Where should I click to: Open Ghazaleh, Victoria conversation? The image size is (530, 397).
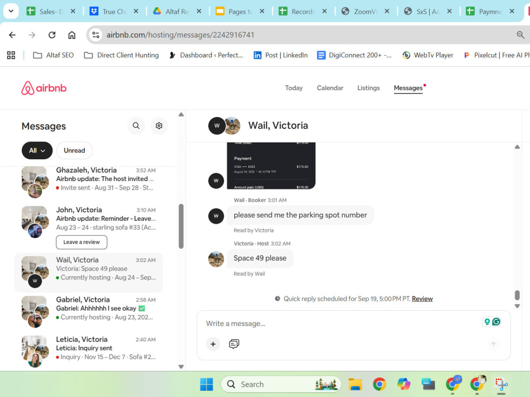point(89,182)
